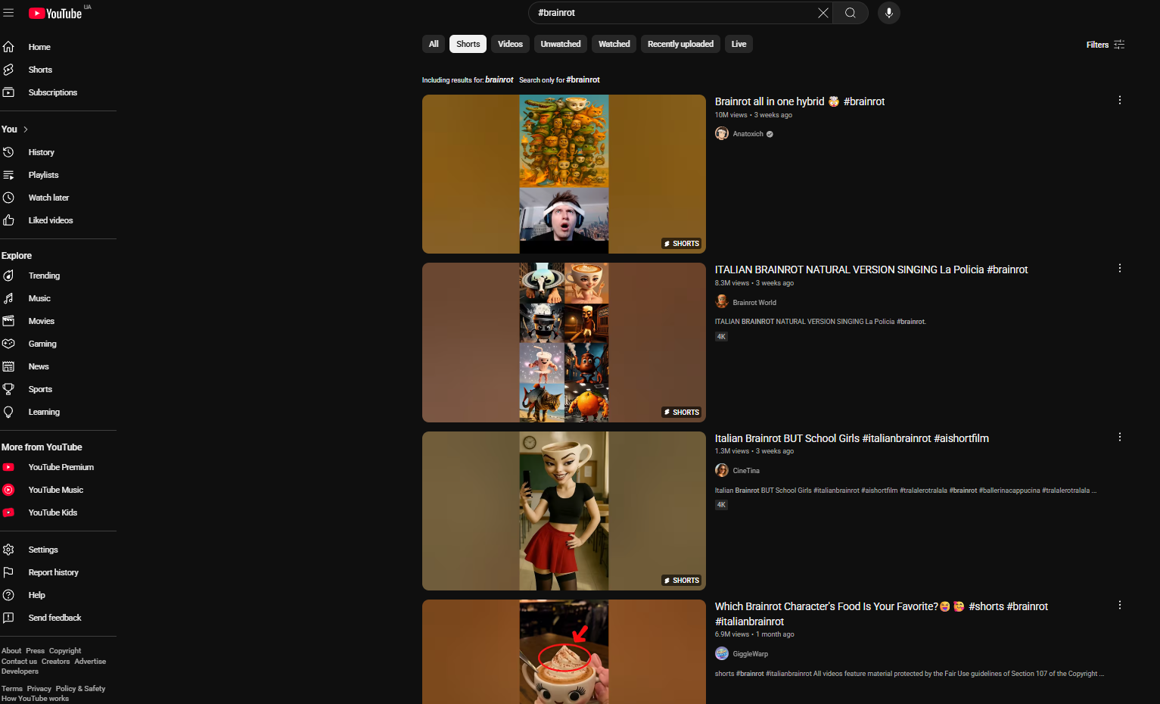The width and height of the screenshot is (1160, 704).
Task: Open History in the sidebar
Action: [x=41, y=152]
